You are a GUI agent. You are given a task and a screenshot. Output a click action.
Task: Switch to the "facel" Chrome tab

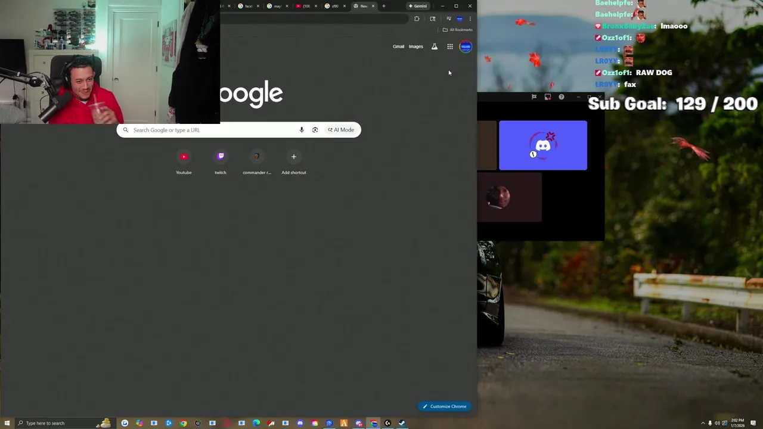pos(249,6)
